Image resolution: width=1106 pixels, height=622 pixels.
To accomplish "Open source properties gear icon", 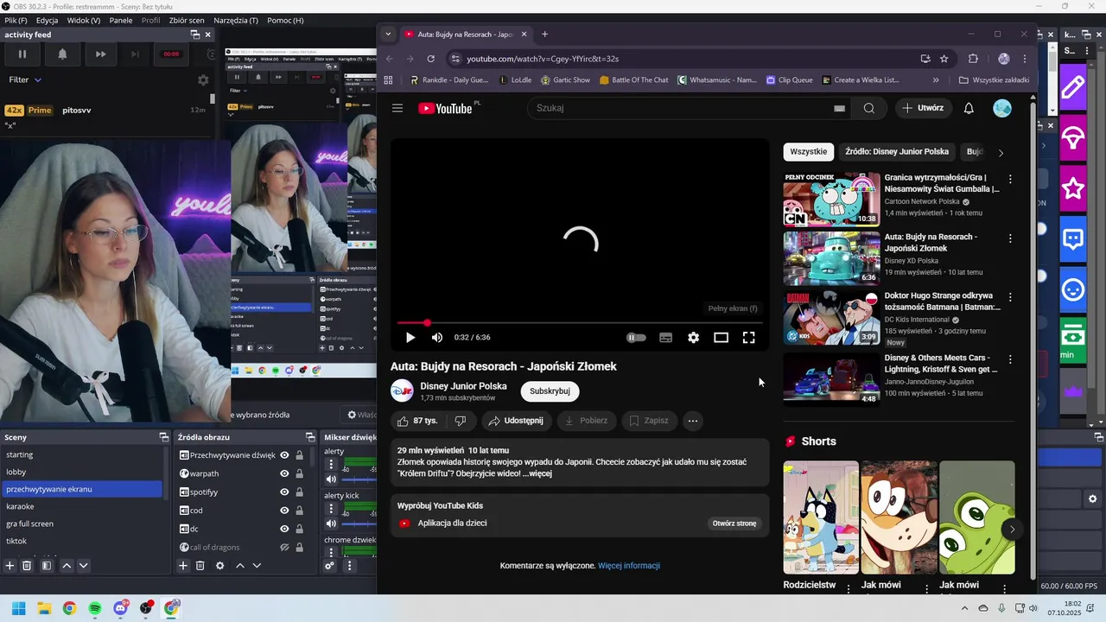I will [x=219, y=566].
